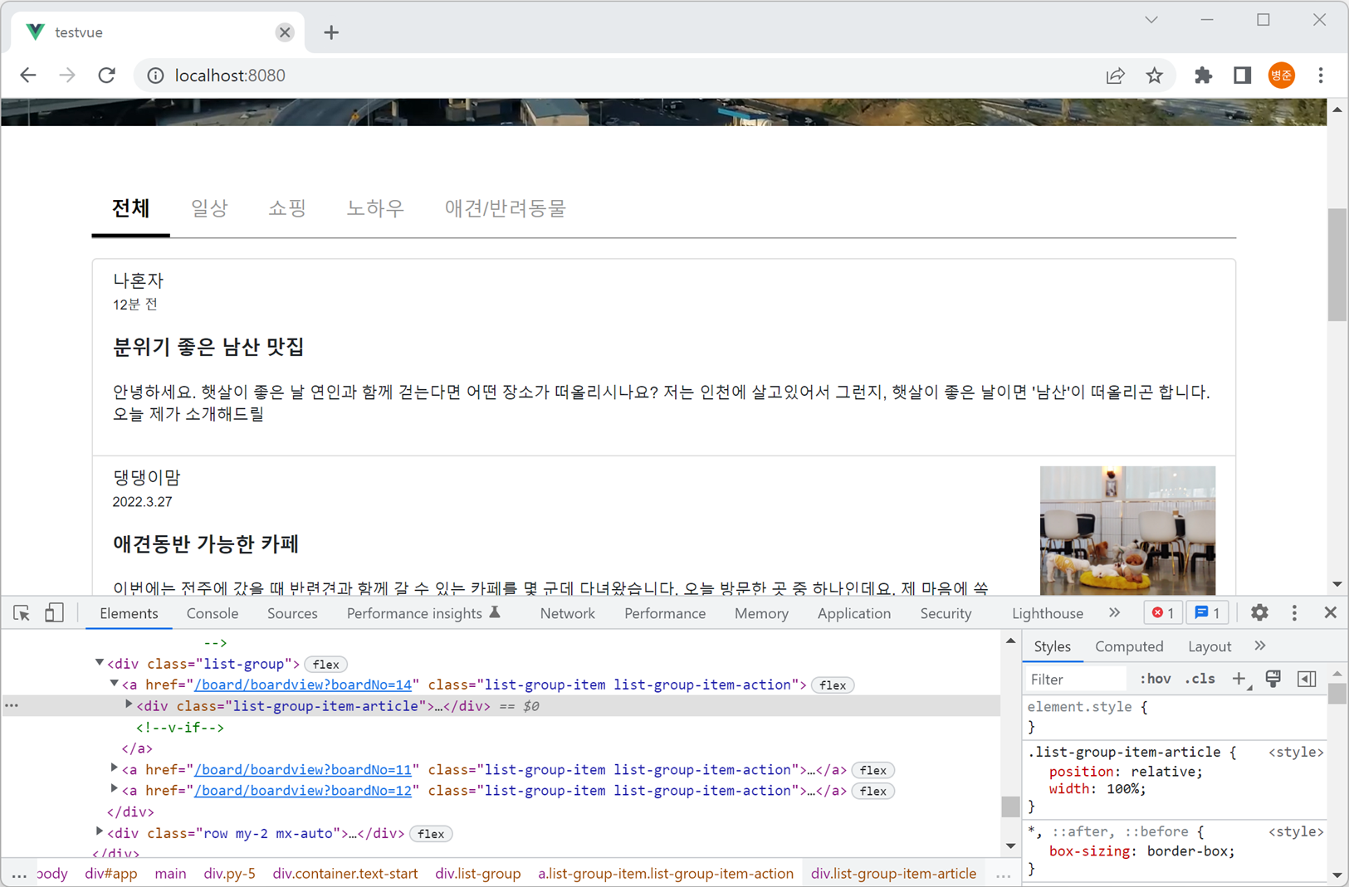This screenshot has height=887, width=1349.
Task: Close the DevTools panel
Action: [x=1331, y=613]
